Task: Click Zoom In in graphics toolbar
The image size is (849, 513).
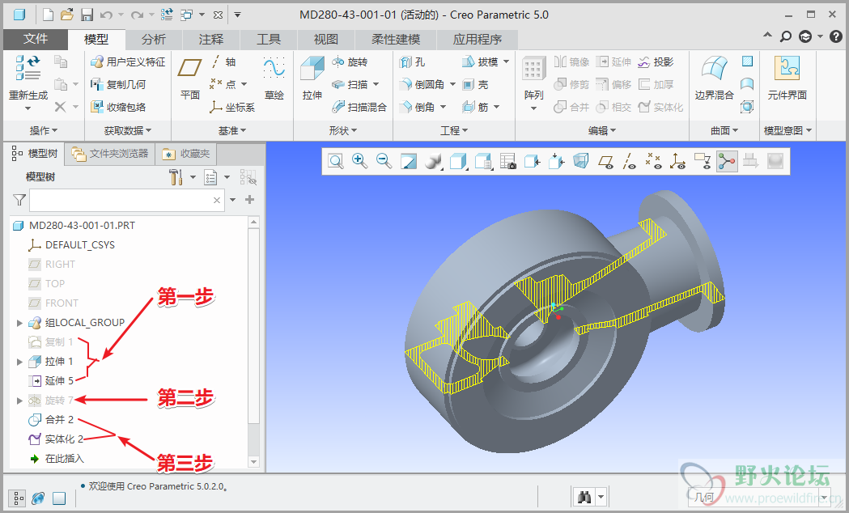Action: click(x=359, y=161)
